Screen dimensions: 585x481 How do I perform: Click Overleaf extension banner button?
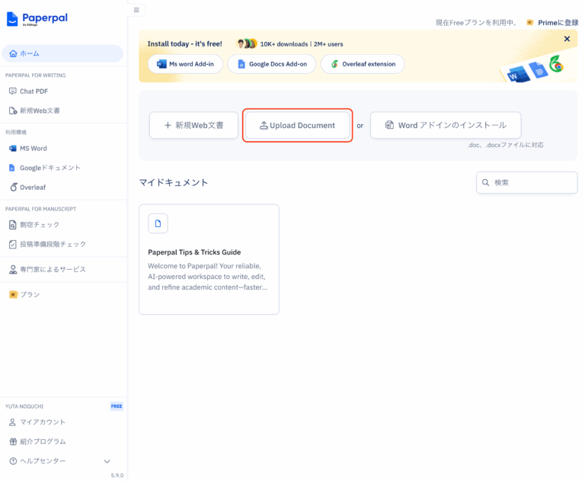click(363, 64)
